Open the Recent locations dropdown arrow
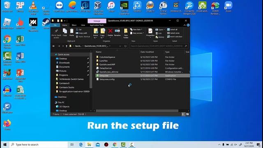263x148 pixels. point(63,46)
